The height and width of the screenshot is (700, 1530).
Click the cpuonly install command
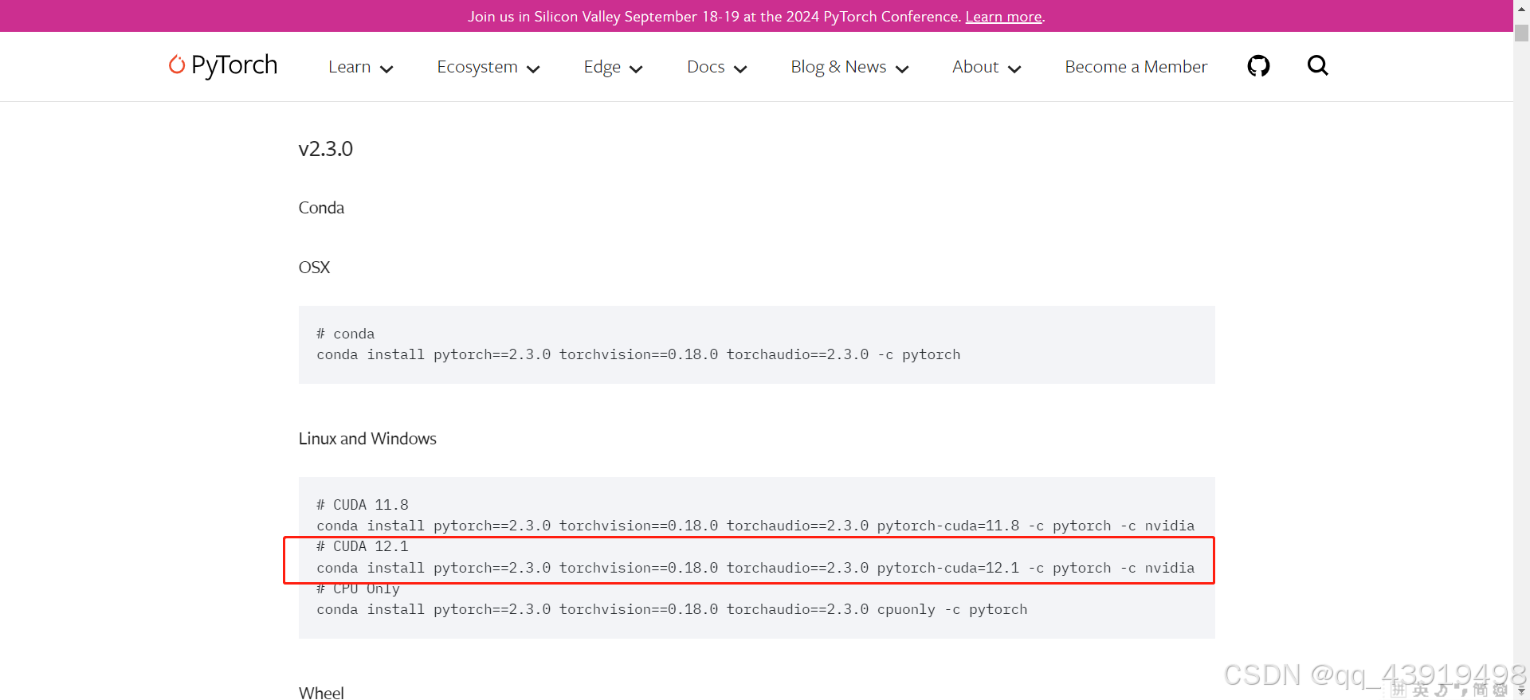point(672,610)
